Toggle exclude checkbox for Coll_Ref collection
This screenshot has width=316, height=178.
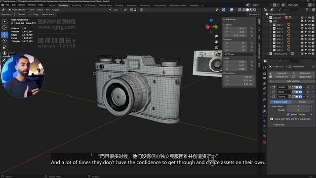pos(302,18)
